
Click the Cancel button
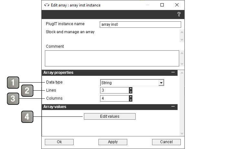[166, 142]
